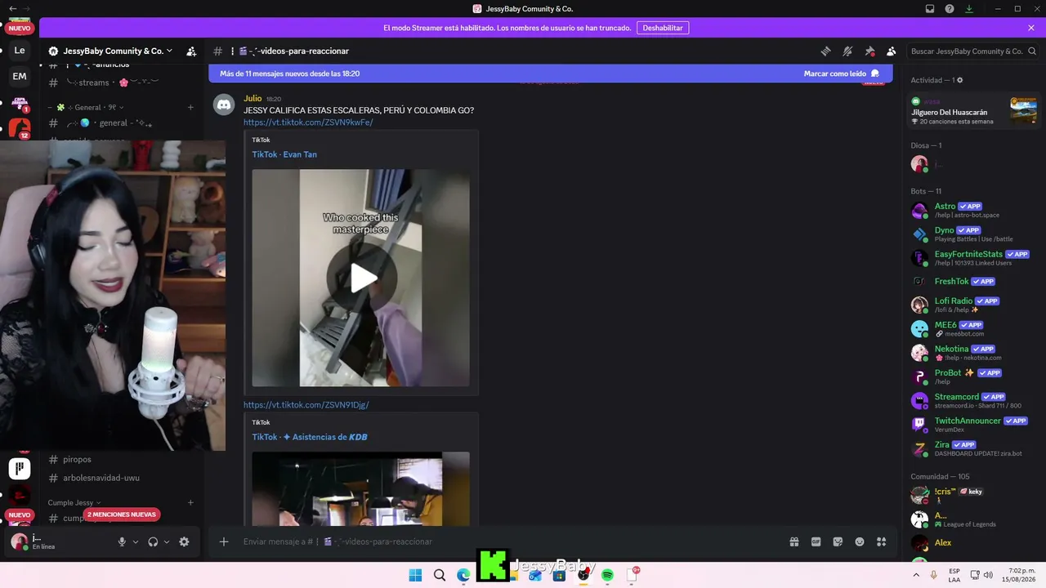View Julio's profile from the username
The width and height of the screenshot is (1046, 588).
(253, 99)
